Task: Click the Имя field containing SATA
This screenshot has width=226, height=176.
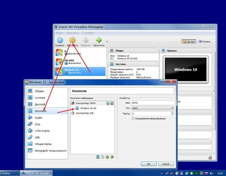Action: pos(153,103)
